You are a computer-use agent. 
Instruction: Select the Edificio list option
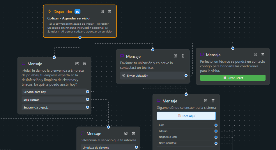tap(186, 131)
